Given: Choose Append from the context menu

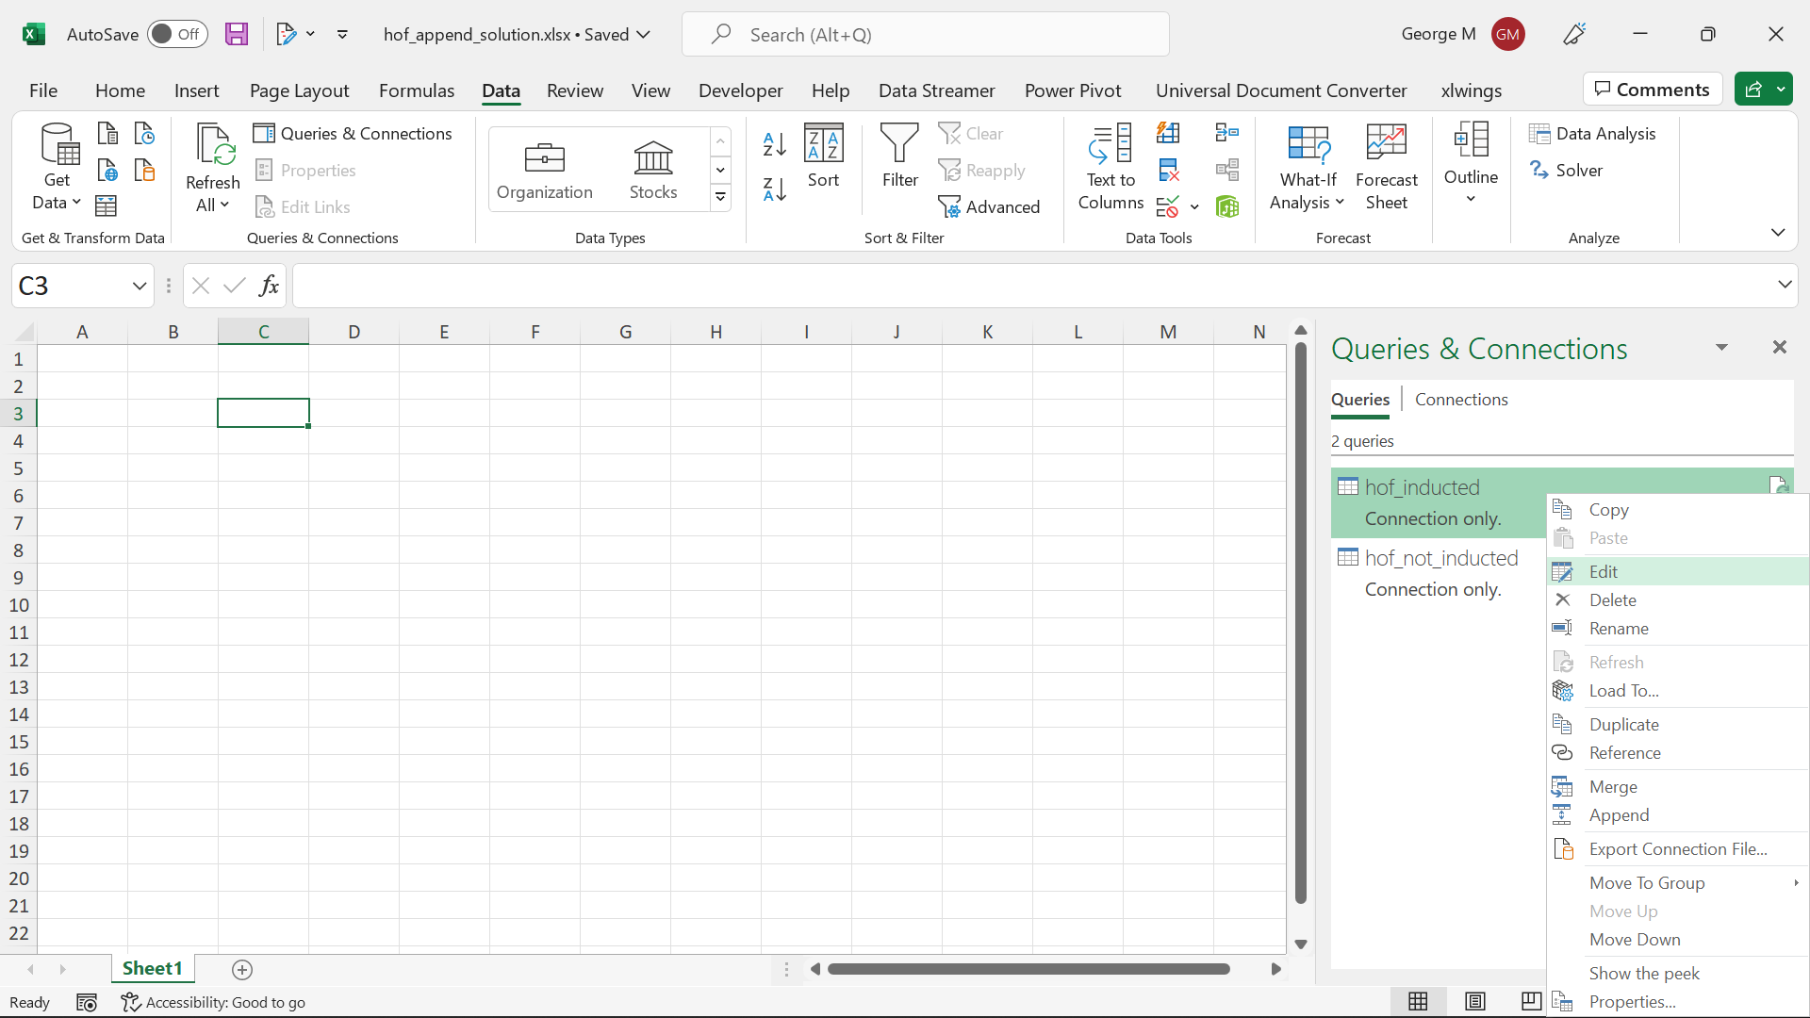Looking at the screenshot, I should (1618, 815).
